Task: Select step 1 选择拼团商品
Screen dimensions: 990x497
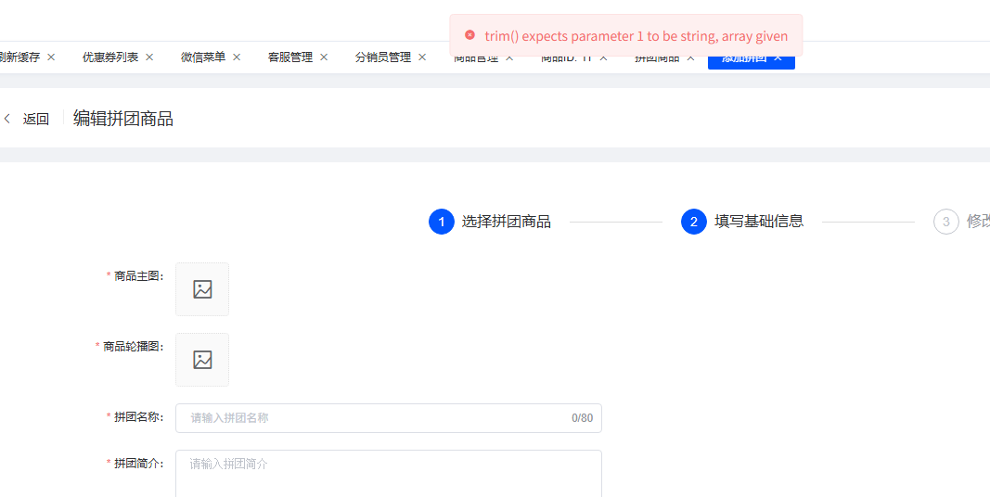Action: click(x=489, y=222)
